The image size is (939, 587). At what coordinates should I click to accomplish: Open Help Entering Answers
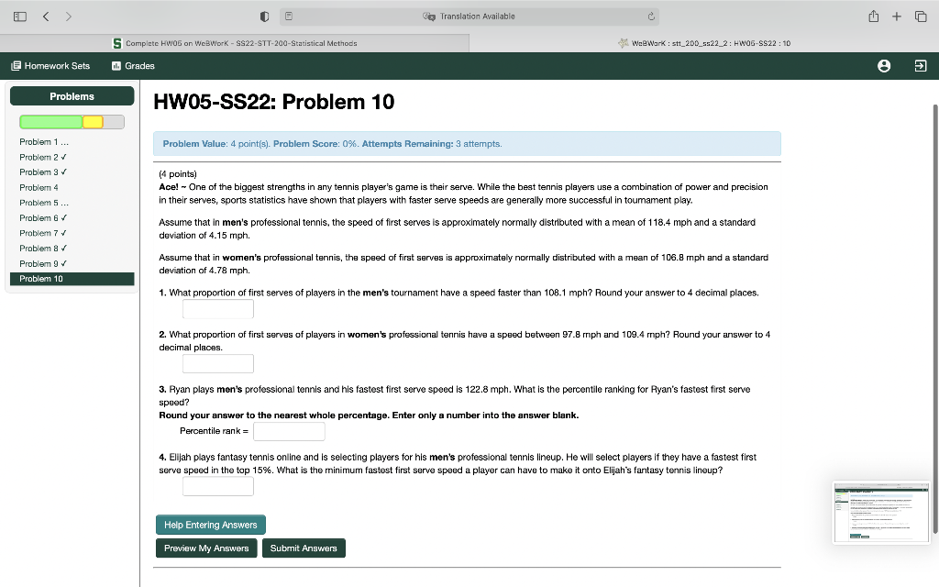click(x=210, y=525)
